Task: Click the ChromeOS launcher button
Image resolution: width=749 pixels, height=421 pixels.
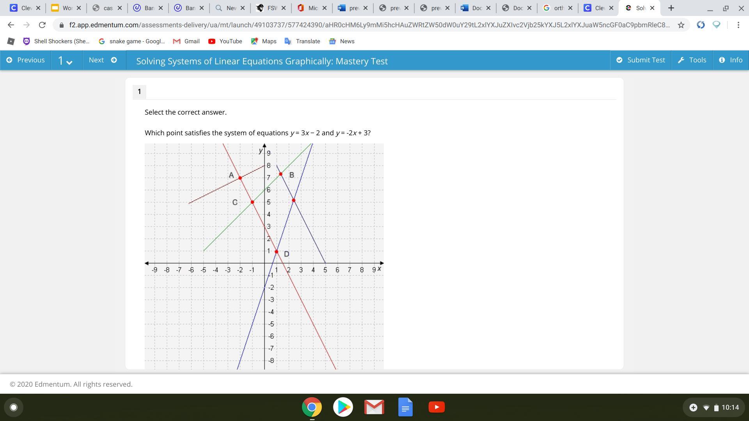Action: (x=14, y=407)
